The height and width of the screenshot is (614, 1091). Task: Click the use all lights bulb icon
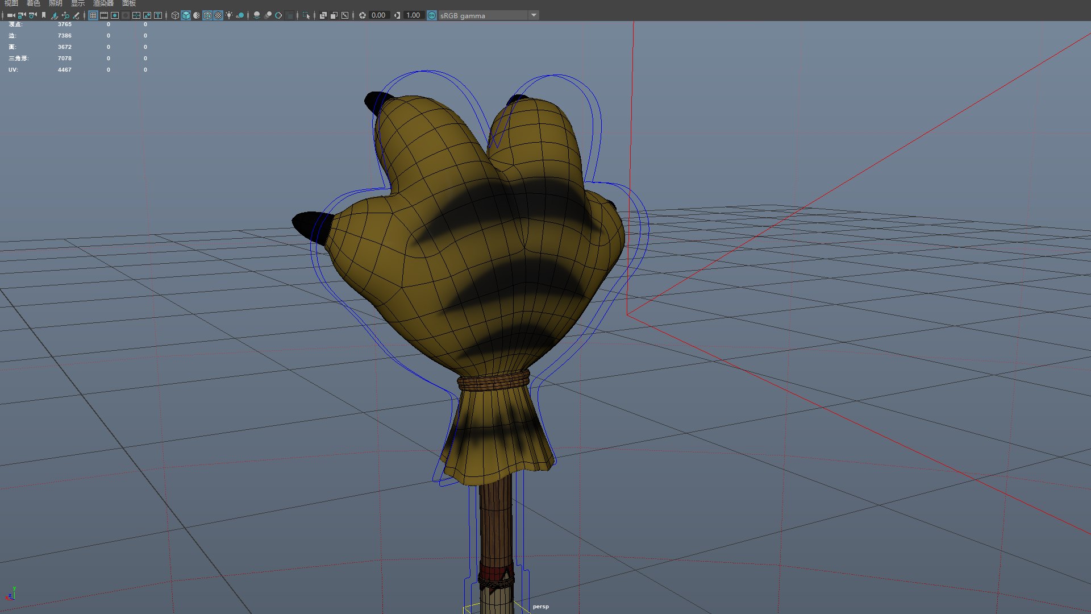tap(229, 15)
